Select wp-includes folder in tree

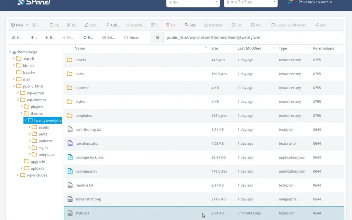coord(37,175)
